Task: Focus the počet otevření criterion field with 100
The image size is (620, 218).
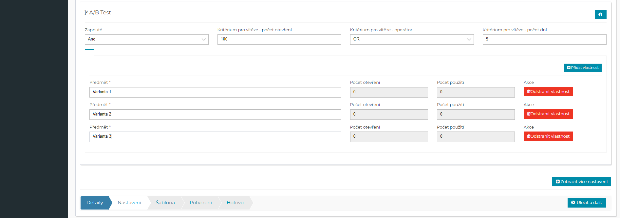Action: [x=279, y=39]
